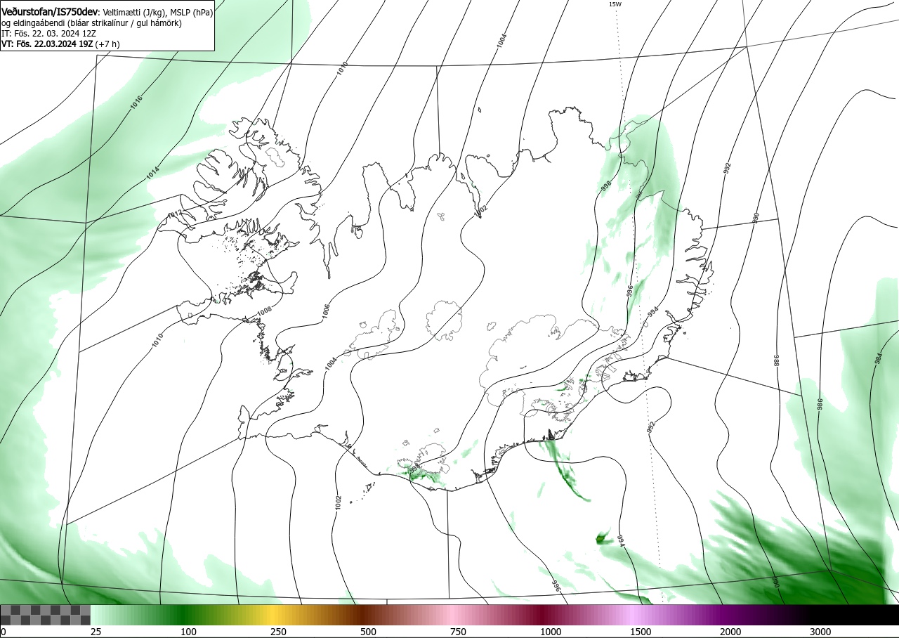Viewport: 899px width, 638px height.
Task: Click the colorbar value '0'
Action: [3, 632]
